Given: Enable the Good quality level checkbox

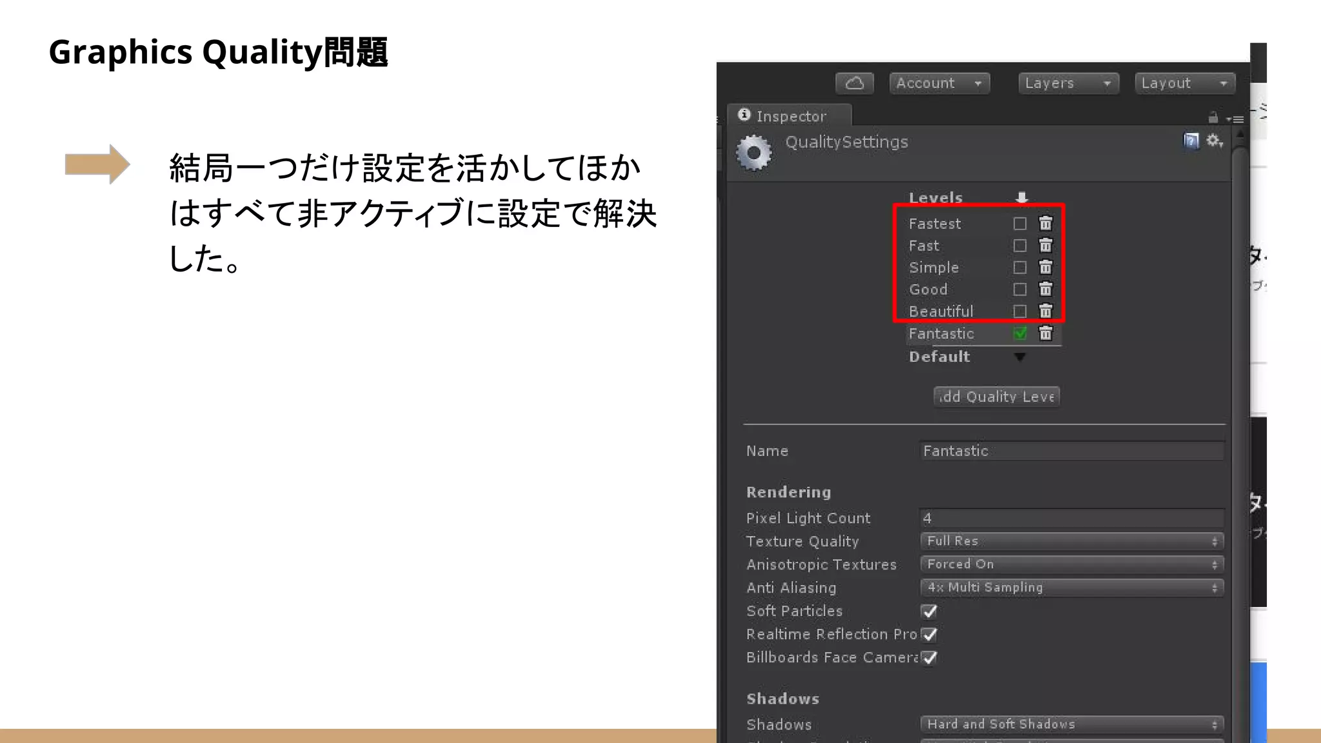Looking at the screenshot, I should tap(1020, 290).
